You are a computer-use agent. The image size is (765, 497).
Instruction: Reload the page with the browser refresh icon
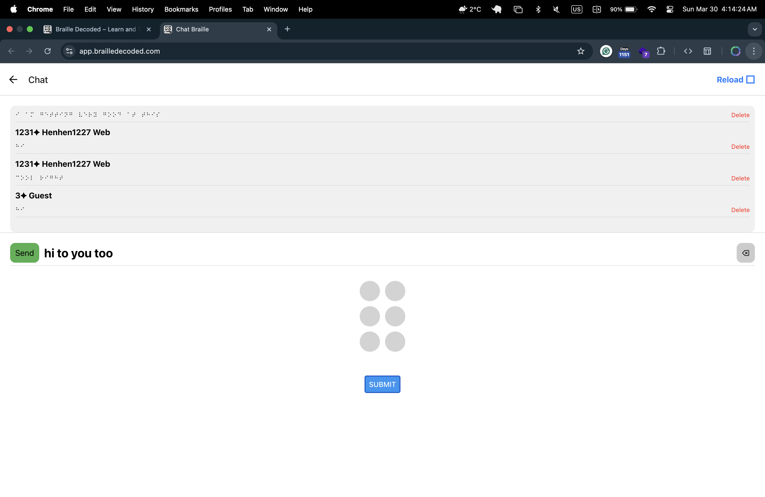(48, 51)
